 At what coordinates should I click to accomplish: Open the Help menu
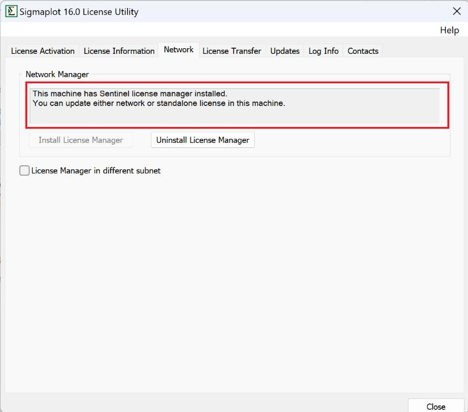(449, 30)
